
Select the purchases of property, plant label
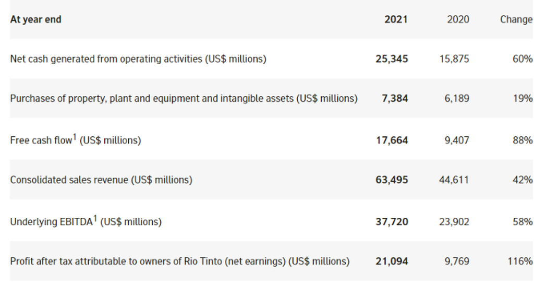coord(184,99)
